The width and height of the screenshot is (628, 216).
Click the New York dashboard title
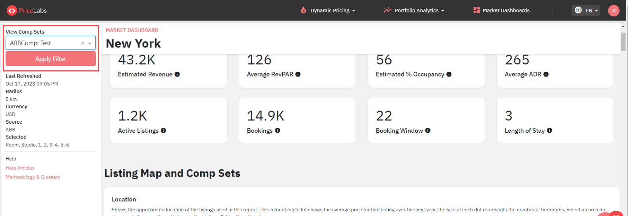133,43
